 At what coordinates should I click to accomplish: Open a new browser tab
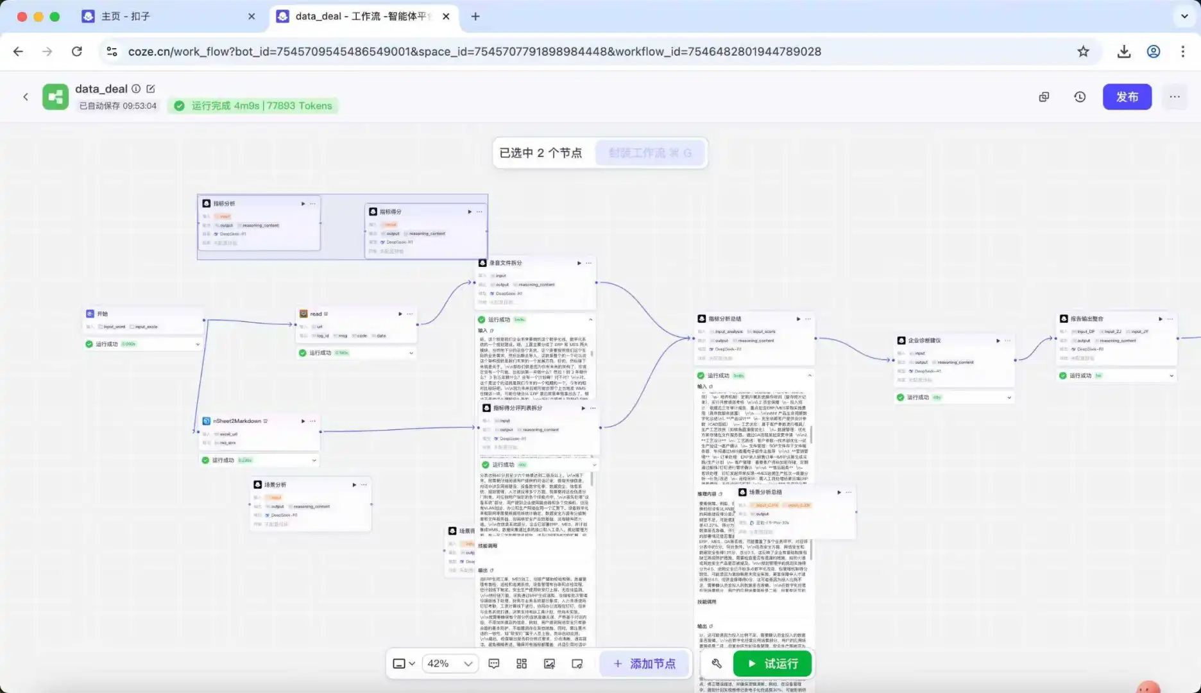[x=475, y=16]
